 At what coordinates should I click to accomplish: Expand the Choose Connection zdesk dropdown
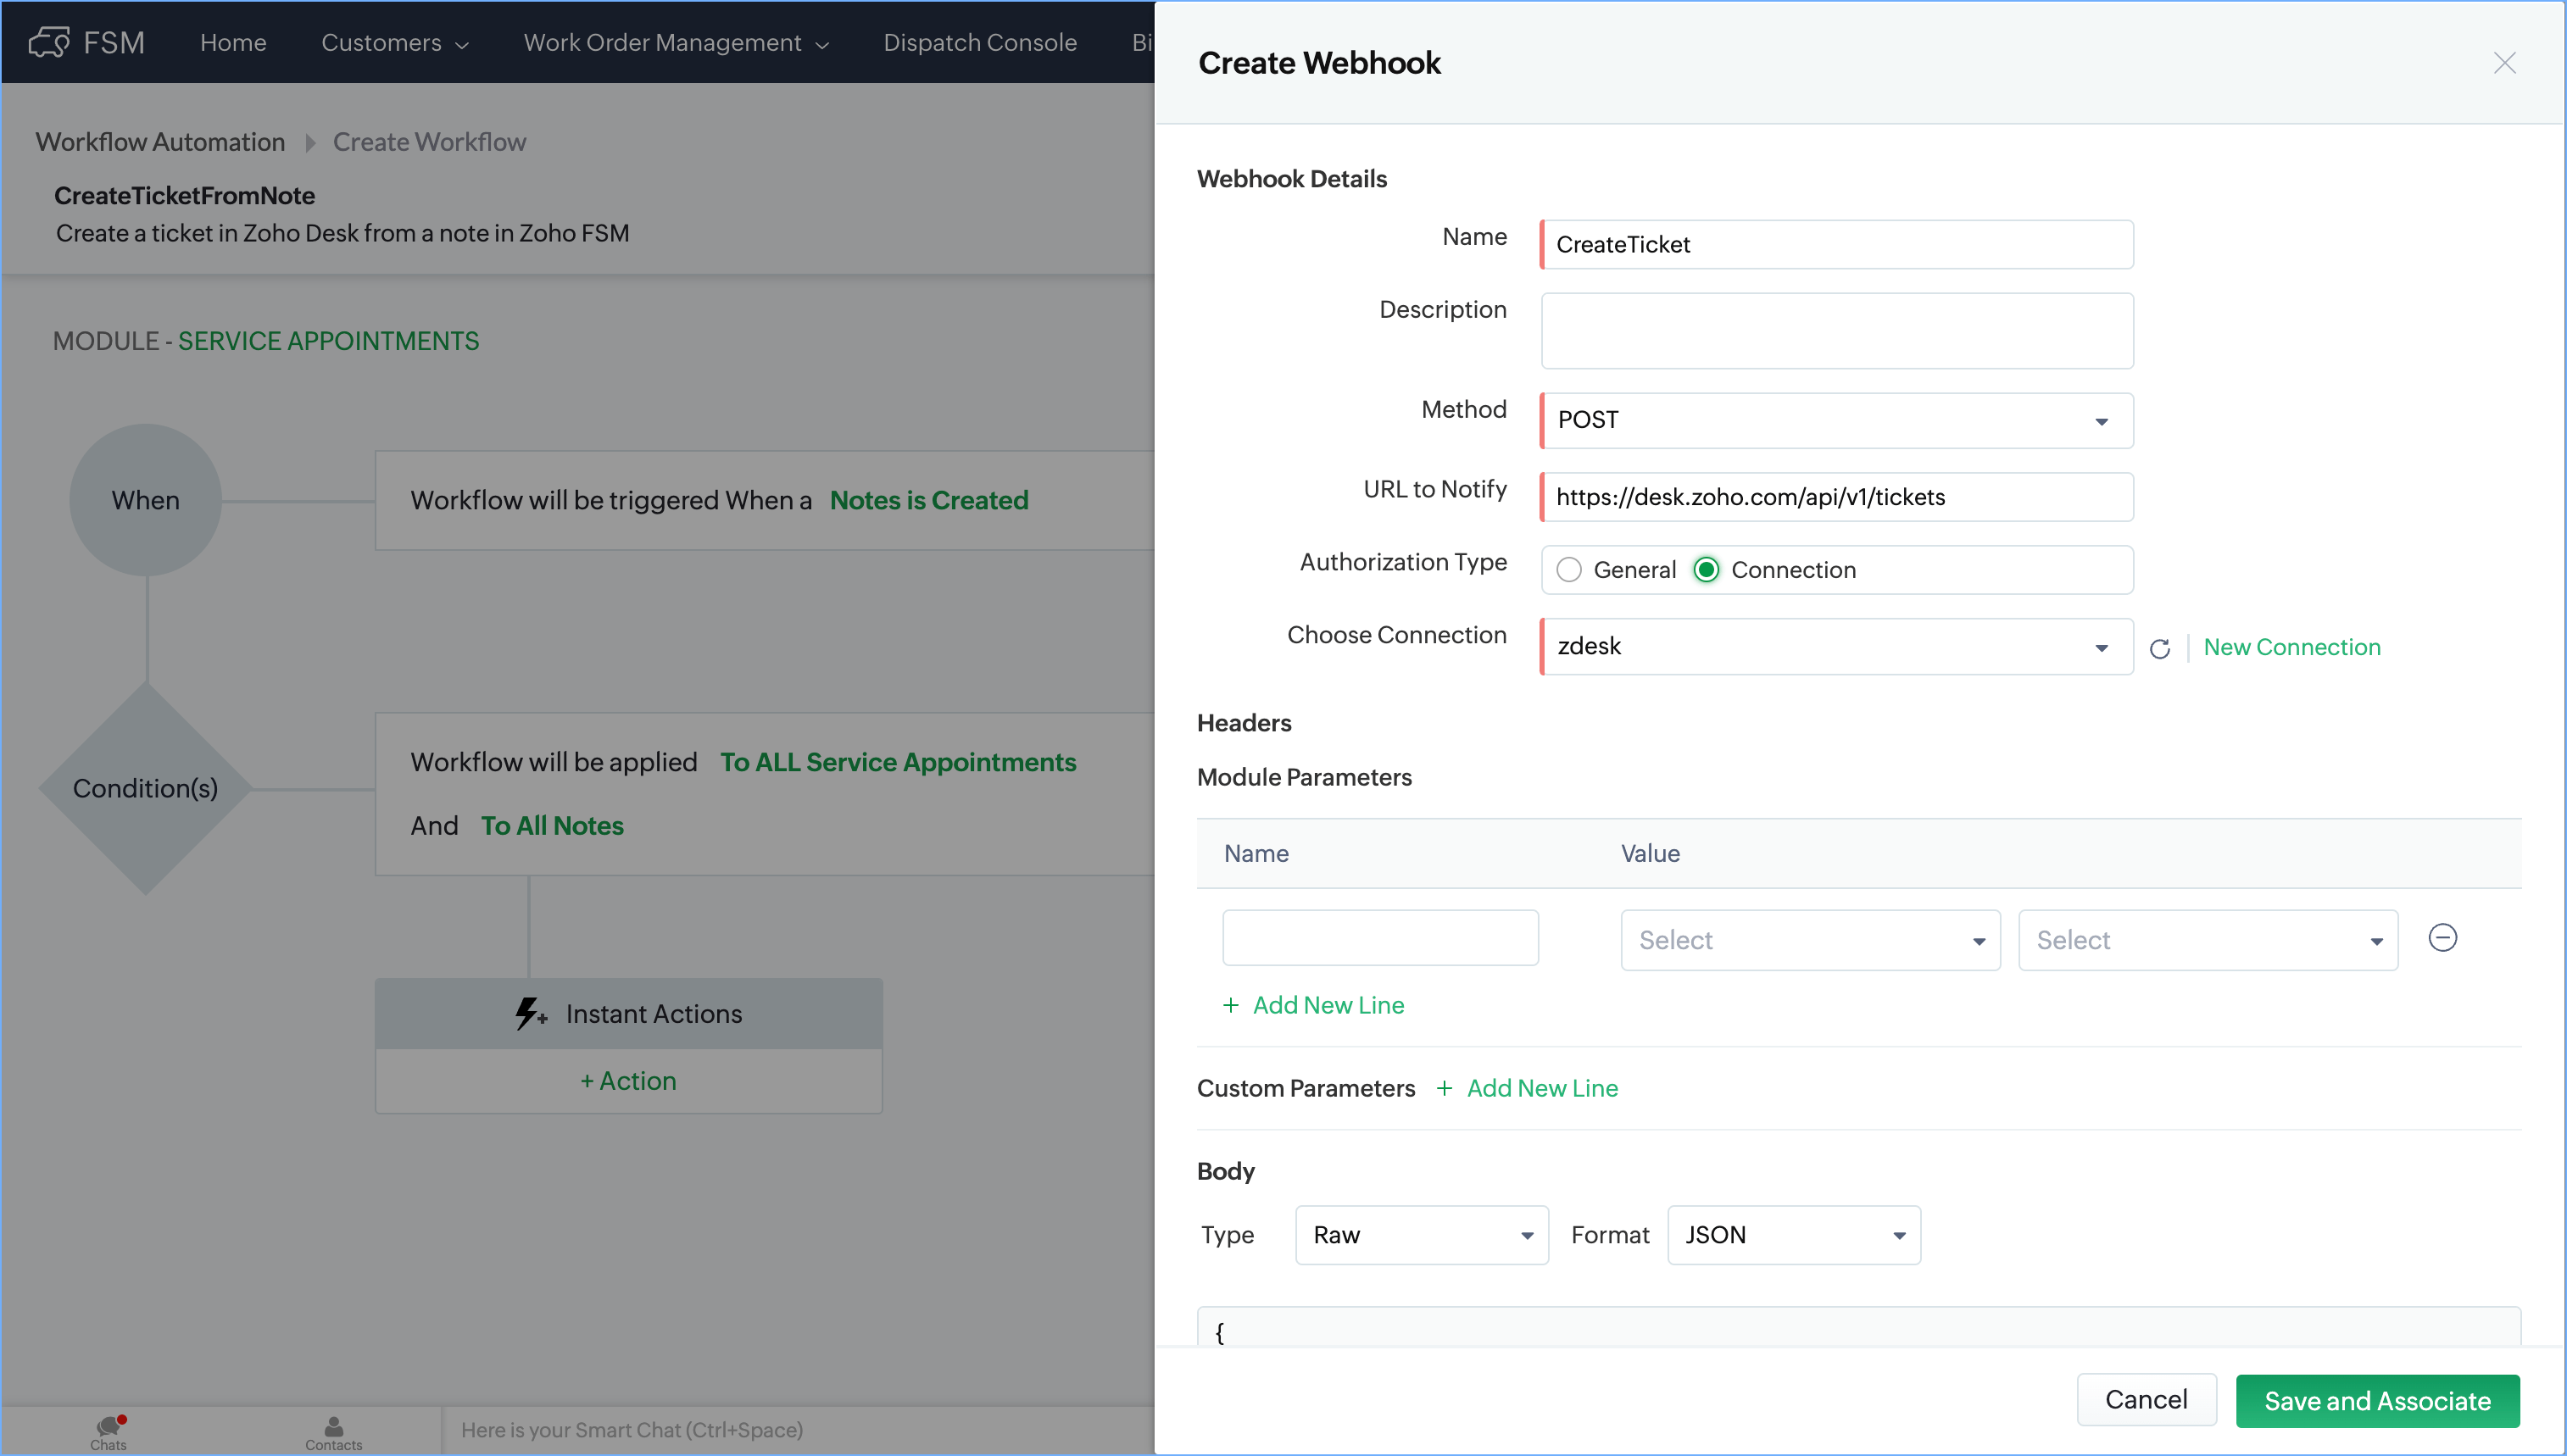click(x=1836, y=646)
